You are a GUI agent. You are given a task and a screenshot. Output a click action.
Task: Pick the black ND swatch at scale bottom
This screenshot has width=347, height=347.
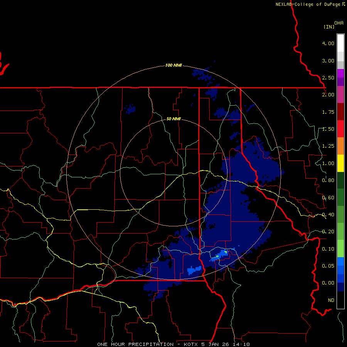(340, 300)
